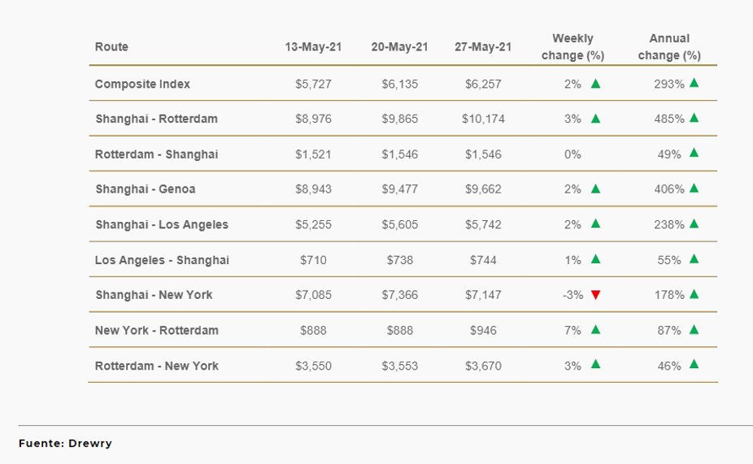
Task: Click green arrow next to 7% weekly change
Action: point(596,329)
